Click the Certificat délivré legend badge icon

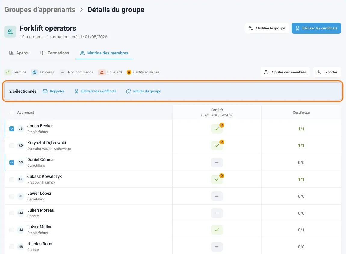coord(129,72)
